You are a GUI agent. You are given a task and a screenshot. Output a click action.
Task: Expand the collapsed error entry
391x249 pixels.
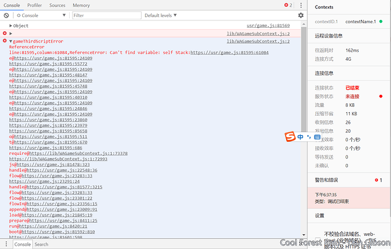pos(11,33)
